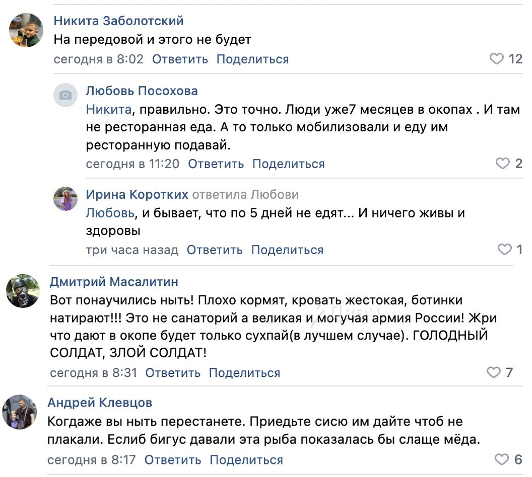Click Поделиться under Любовь Посохова's reply
This screenshot has width=532, height=477.
pos(288,164)
